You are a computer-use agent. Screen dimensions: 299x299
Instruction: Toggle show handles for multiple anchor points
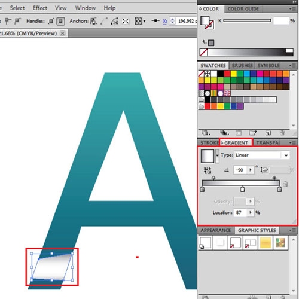[51, 21]
